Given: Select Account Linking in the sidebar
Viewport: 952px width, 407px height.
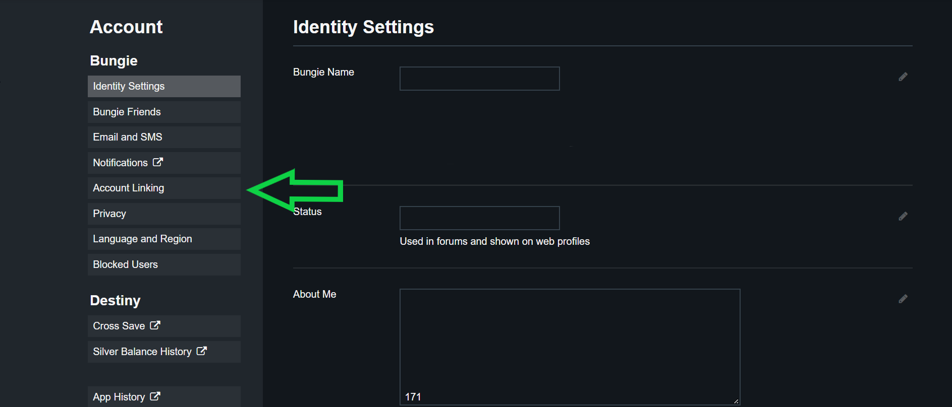Looking at the screenshot, I should (x=163, y=188).
